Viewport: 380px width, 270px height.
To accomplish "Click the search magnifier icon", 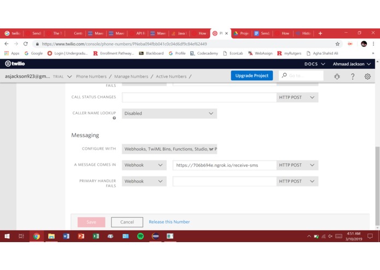I will pos(284,75).
